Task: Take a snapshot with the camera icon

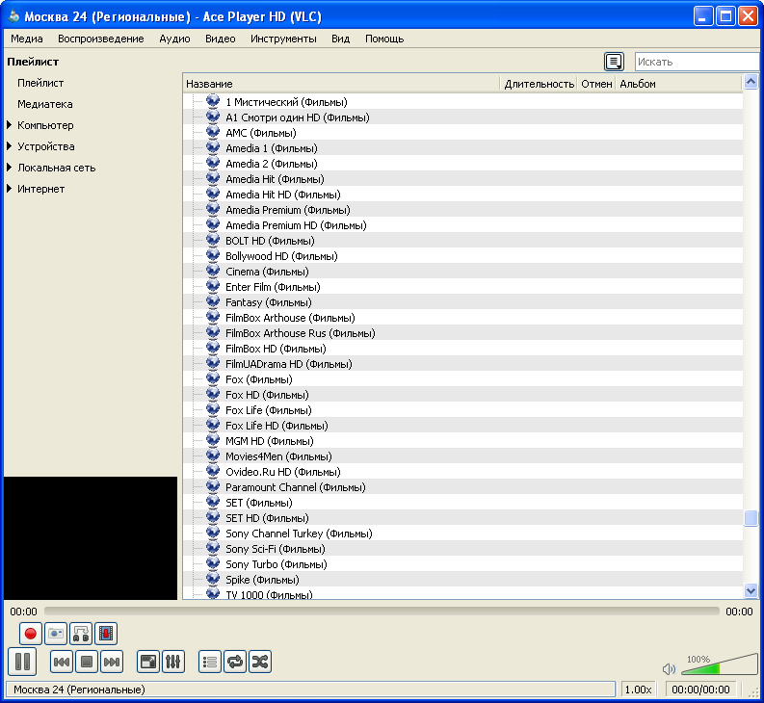Action: [56, 634]
